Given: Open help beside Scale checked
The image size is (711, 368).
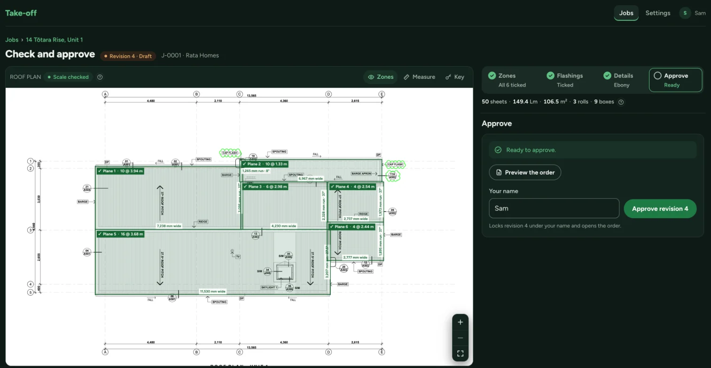Looking at the screenshot, I should 100,77.
